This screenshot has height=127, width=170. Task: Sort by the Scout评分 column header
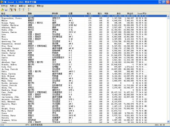(x=141, y=13)
